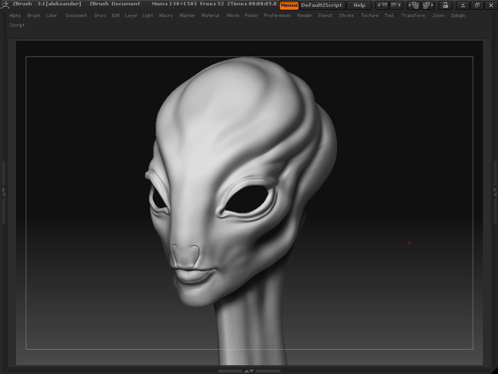Open the Picker menu
Viewport: 498px width, 374px height.
[x=251, y=15]
